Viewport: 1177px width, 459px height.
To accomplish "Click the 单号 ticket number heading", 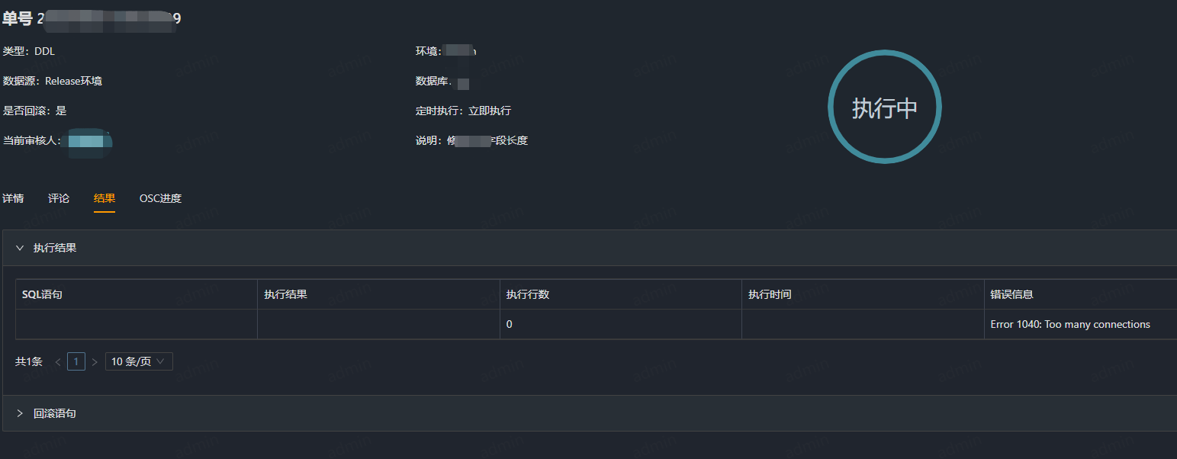I will point(19,18).
